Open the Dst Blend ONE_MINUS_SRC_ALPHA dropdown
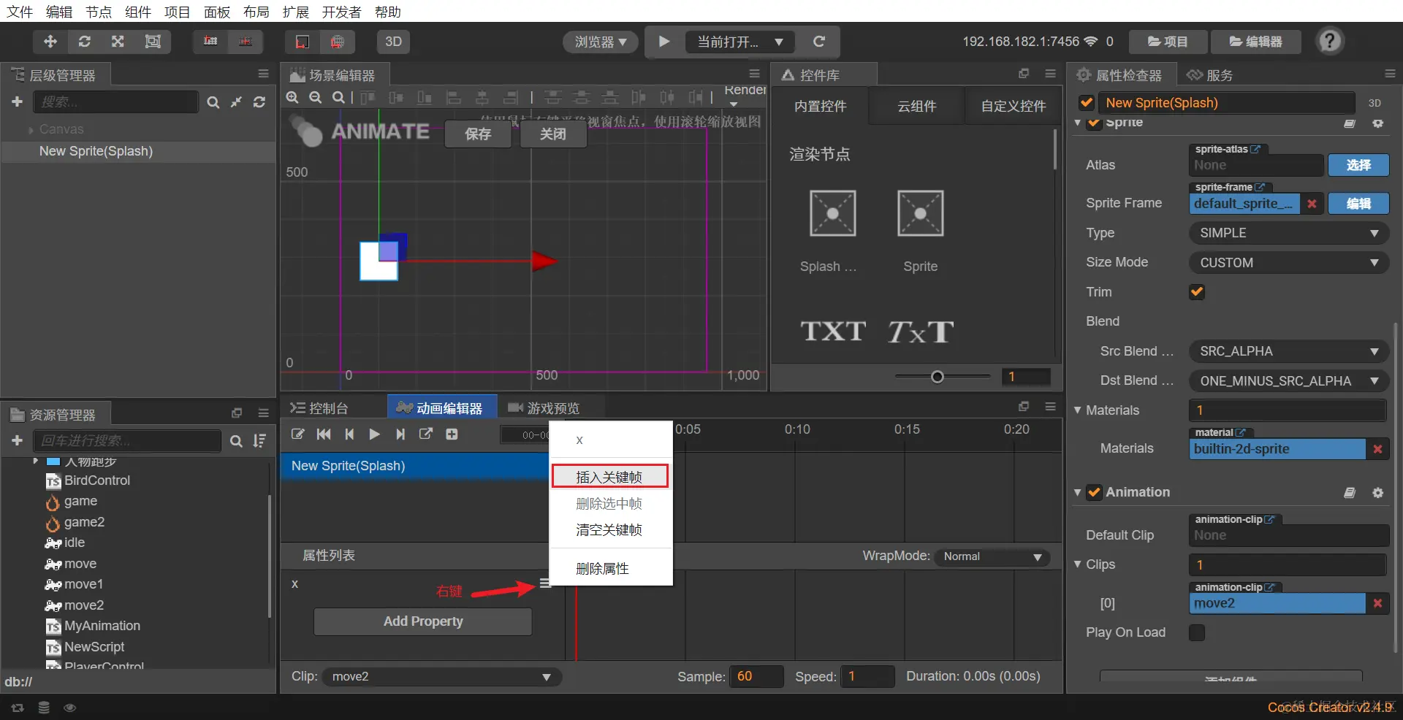The height and width of the screenshot is (720, 1403). (1289, 381)
